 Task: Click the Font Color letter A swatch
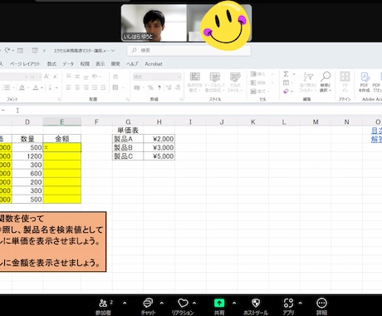point(36,87)
